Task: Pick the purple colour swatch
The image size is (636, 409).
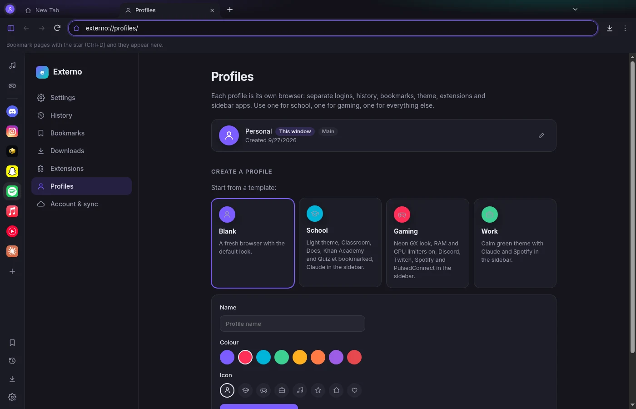Action: coord(227,357)
